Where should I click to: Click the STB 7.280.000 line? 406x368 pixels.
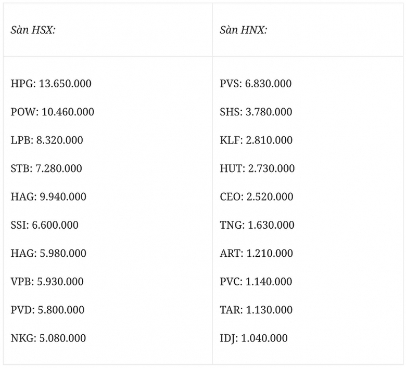(46, 168)
